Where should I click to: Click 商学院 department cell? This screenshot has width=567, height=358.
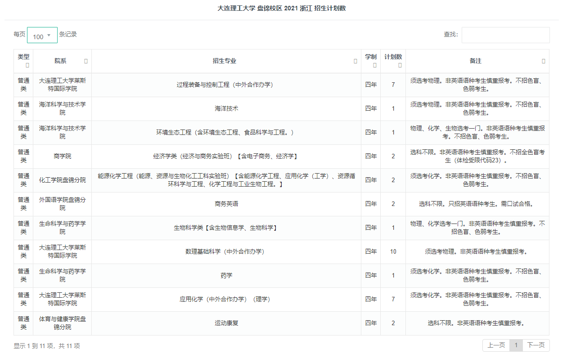coord(62,156)
